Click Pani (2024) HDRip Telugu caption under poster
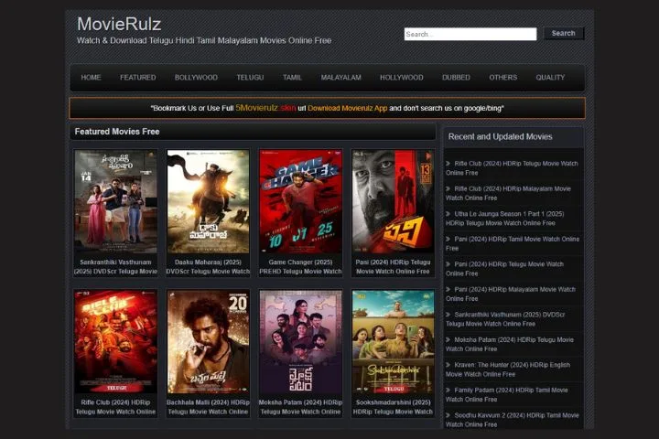 tap(393, 267)
